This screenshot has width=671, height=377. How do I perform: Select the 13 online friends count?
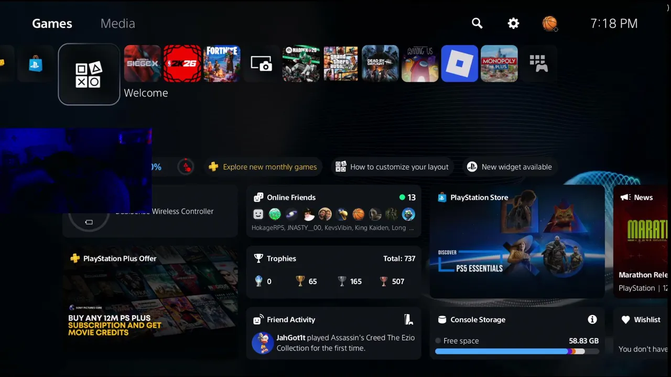point(407,197)
